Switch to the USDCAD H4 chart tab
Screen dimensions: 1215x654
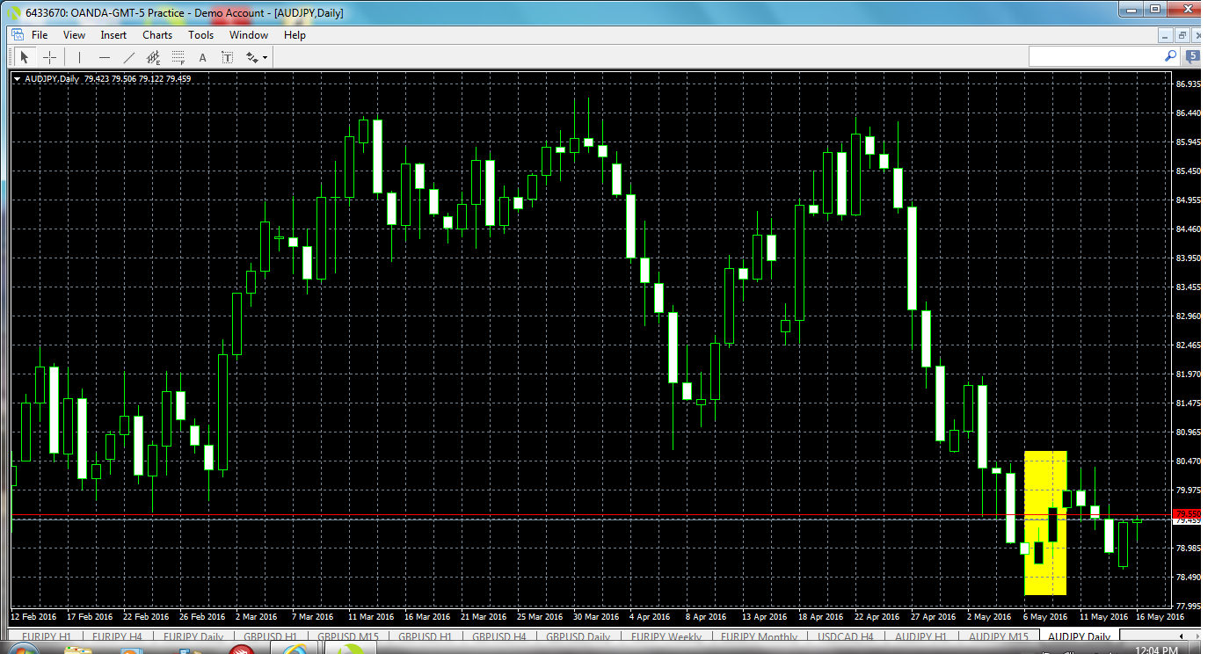click(845, 636)
